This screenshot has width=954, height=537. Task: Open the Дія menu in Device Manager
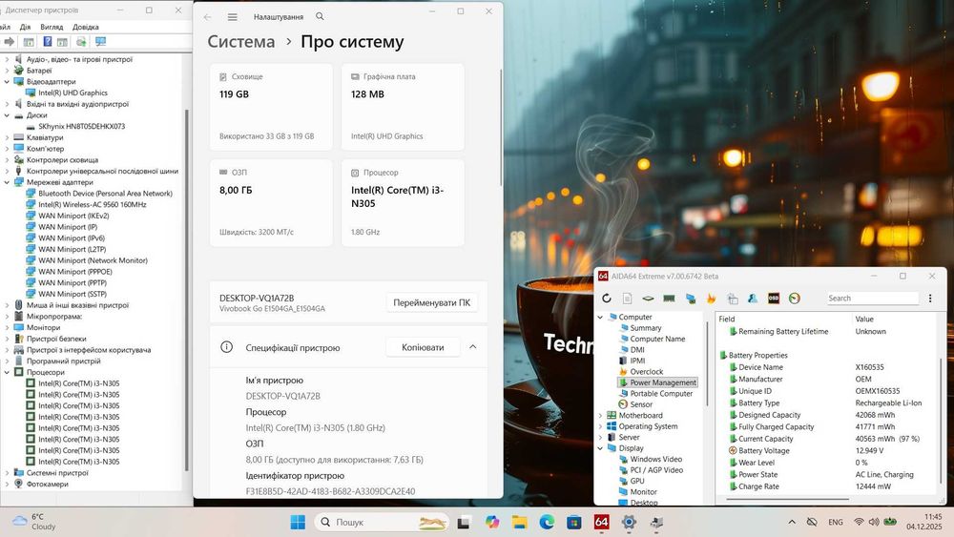click(25, 27)
